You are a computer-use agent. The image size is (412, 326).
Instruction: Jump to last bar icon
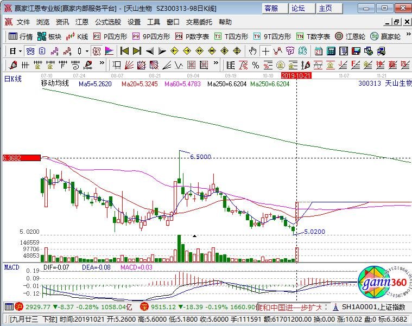pos(137,51)
